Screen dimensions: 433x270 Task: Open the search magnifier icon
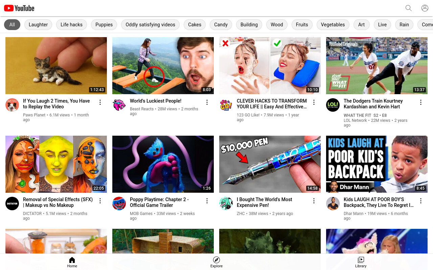point(409,8)
